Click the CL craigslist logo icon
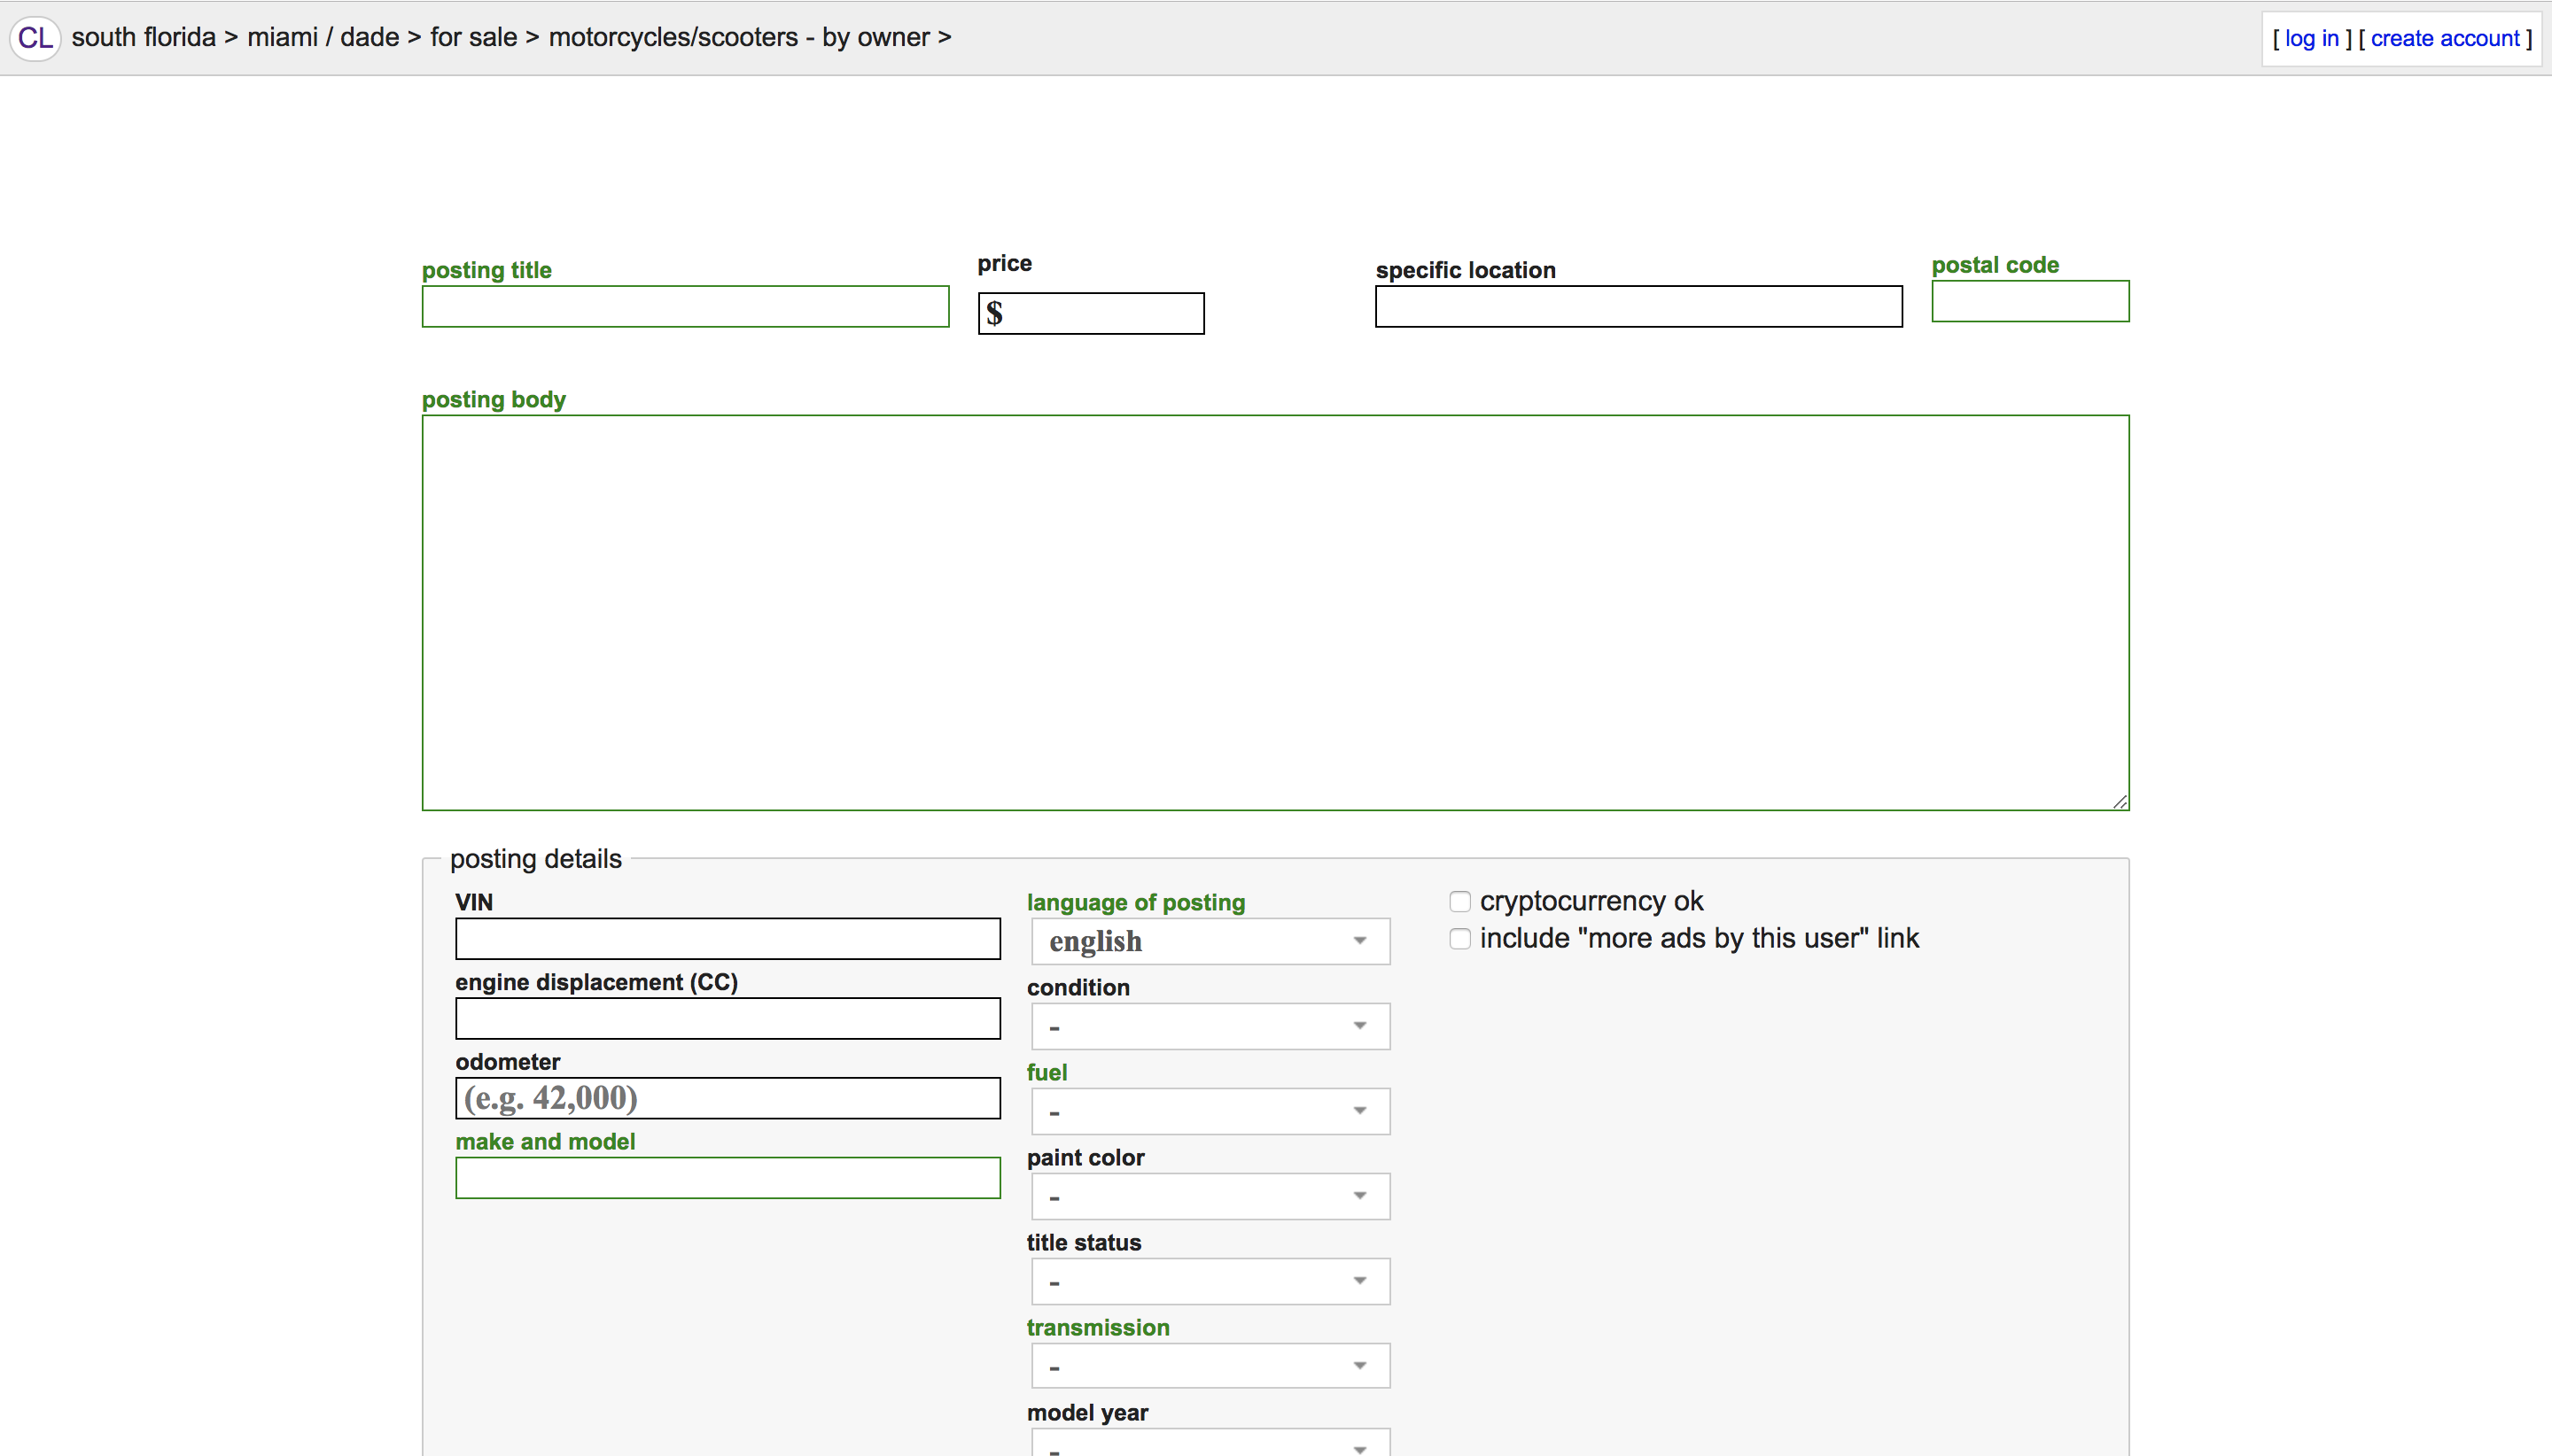The height and width of the screenshot is (1456, 2552). [x=36, y=38]
